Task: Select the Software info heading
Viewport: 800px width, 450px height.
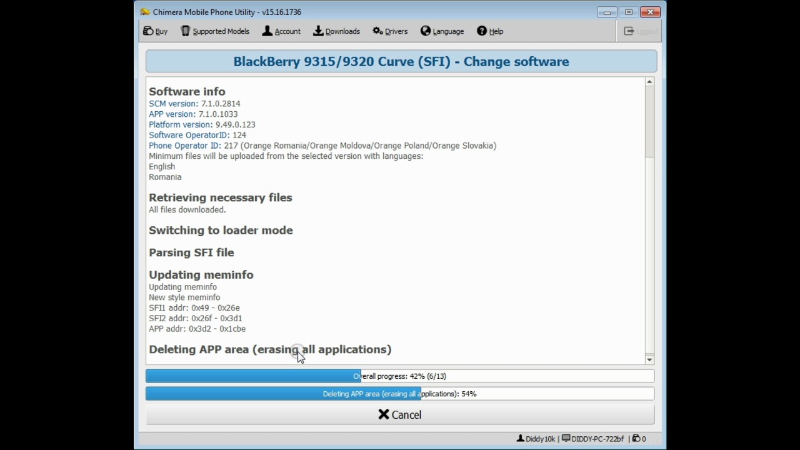Action: coord(187,91)
